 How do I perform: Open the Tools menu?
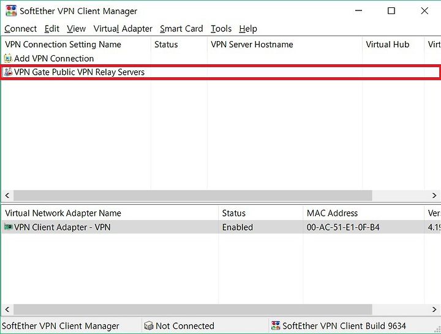click(x=221, y=29)
